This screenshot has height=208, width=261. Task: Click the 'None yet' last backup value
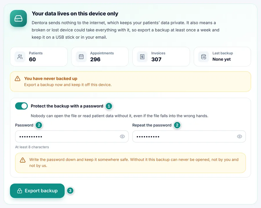coord(222,59)
